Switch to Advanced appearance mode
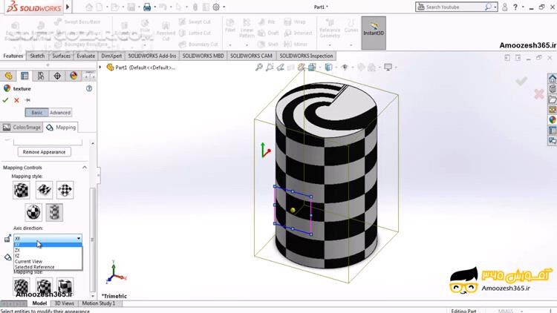Image resolution: width=557 pixels, height=313 pixels. 59,113
